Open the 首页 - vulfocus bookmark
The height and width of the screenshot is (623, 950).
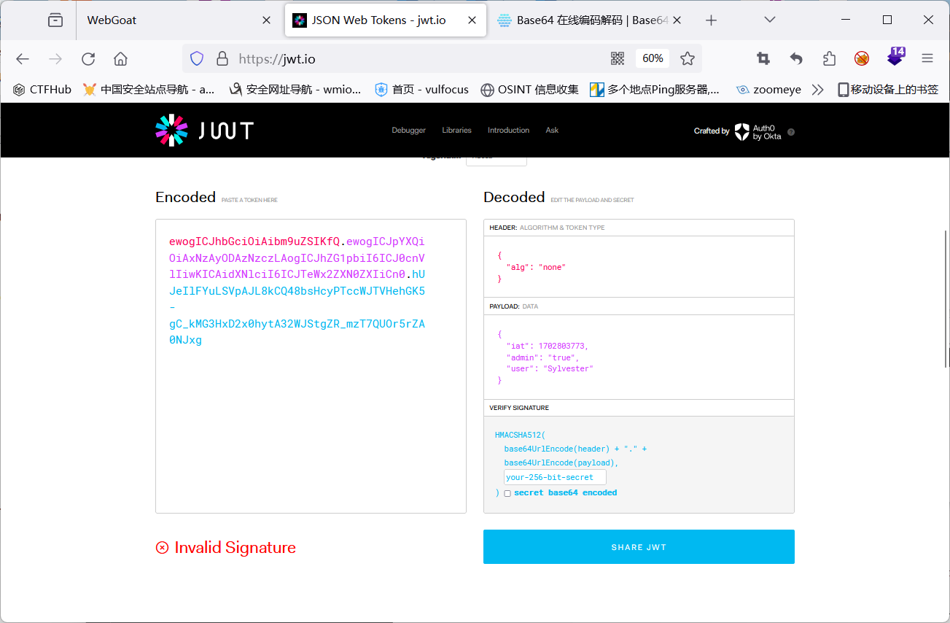tap(421, 89)
